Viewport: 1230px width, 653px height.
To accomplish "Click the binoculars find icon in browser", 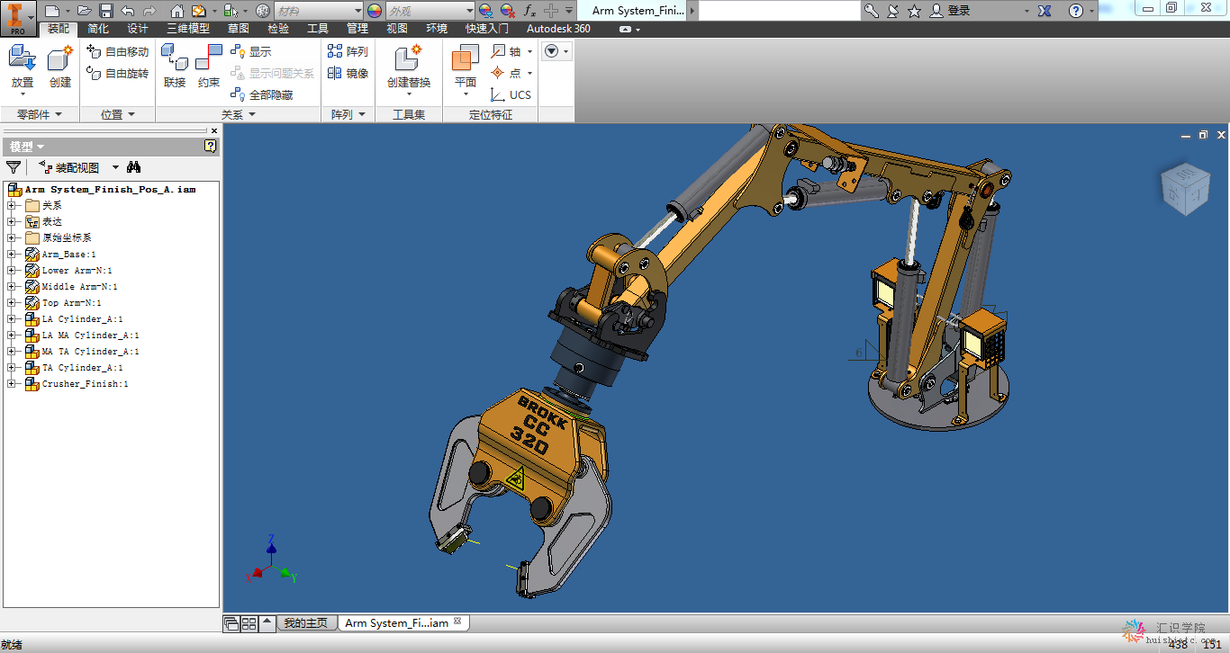I will click(134, 167).
